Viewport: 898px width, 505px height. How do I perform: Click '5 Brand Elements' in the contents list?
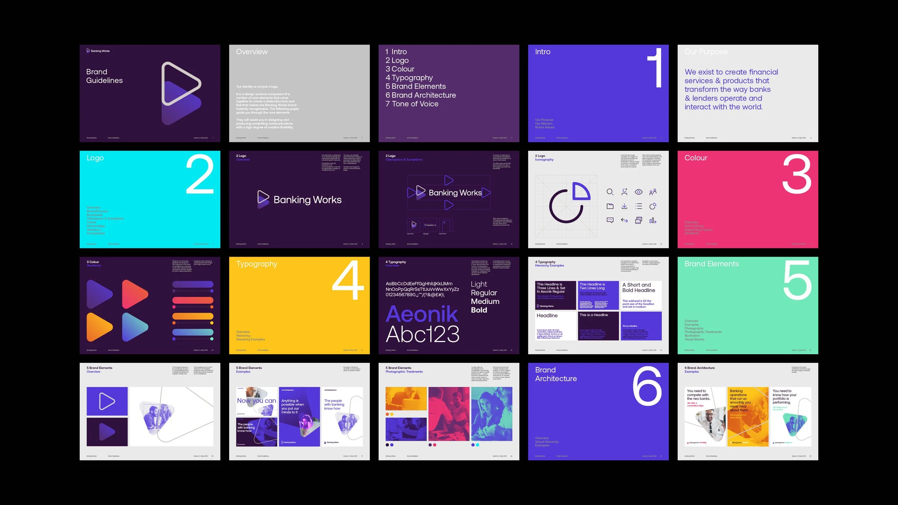(415, 87)
